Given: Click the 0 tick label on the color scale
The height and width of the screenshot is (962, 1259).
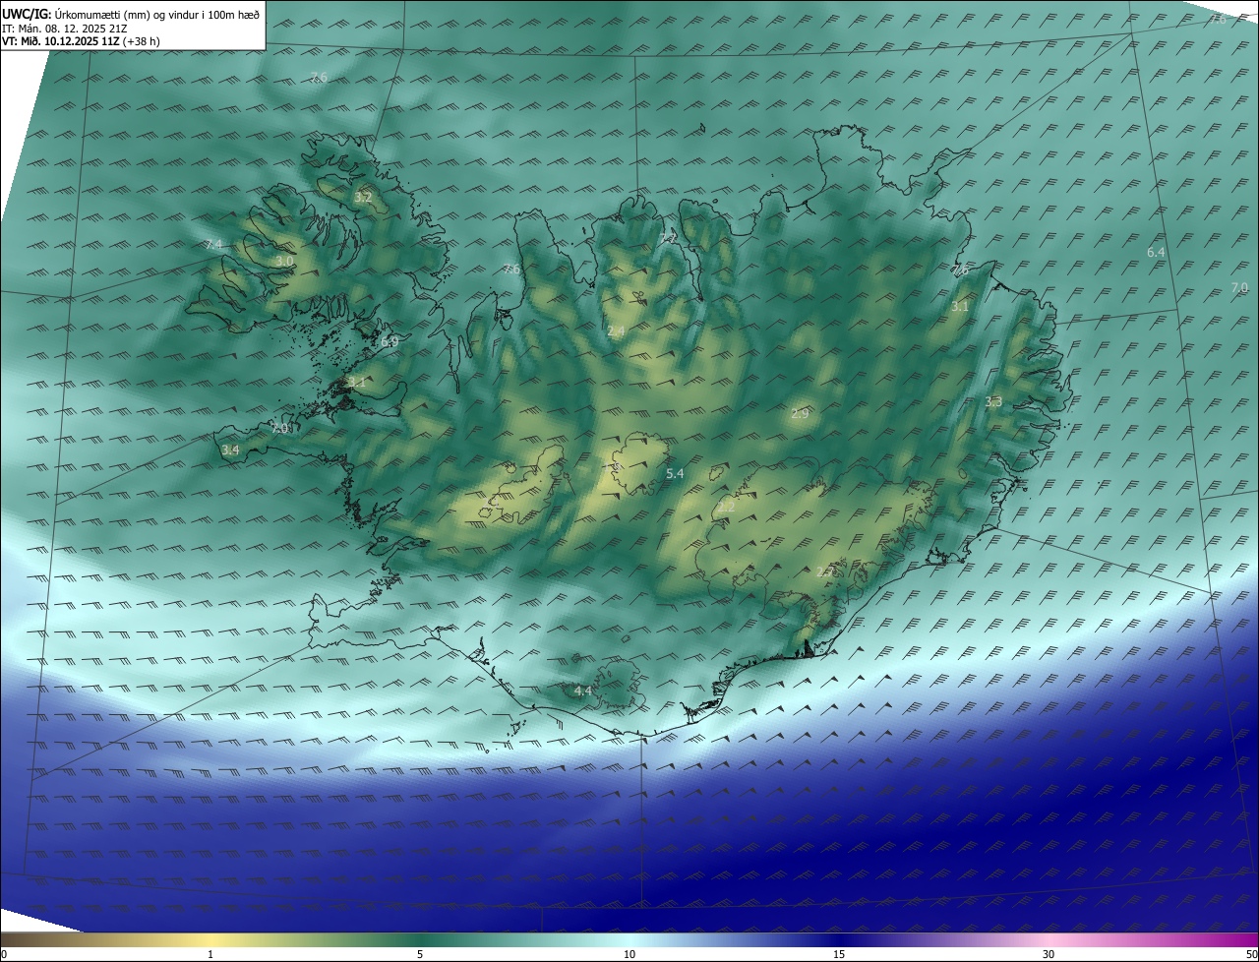Looking at the screenshot, I should click(4, 954).
